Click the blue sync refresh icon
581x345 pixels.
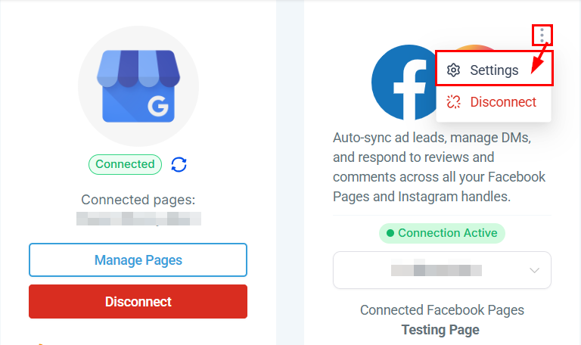[179, 164]
